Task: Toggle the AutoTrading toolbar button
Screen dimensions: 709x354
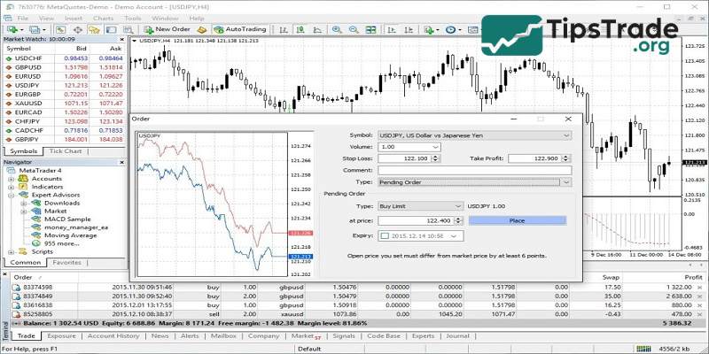Action: click(x=240, y=29)
